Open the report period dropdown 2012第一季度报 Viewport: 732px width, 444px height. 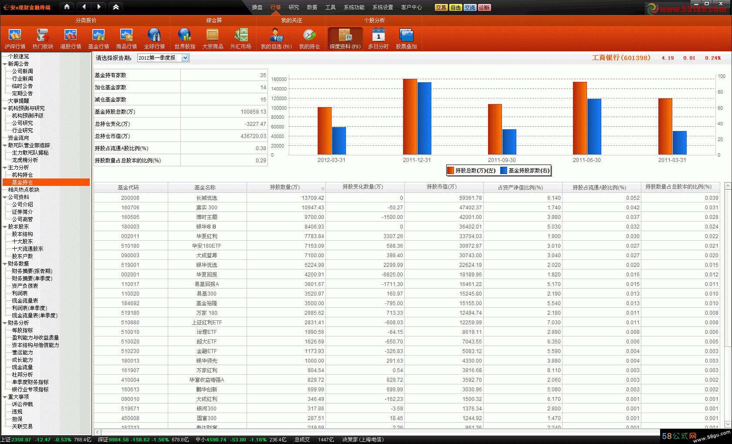pos(163,58)
